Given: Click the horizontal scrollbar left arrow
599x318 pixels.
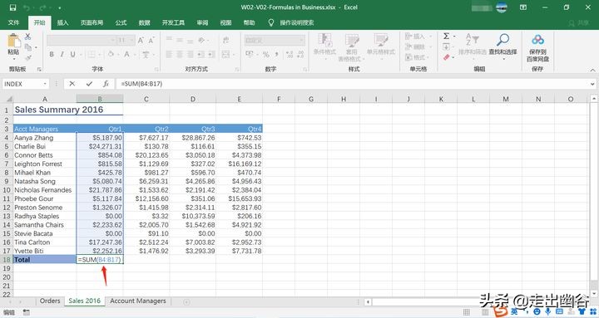Looking at the screenshot, I should click(368, 302).
